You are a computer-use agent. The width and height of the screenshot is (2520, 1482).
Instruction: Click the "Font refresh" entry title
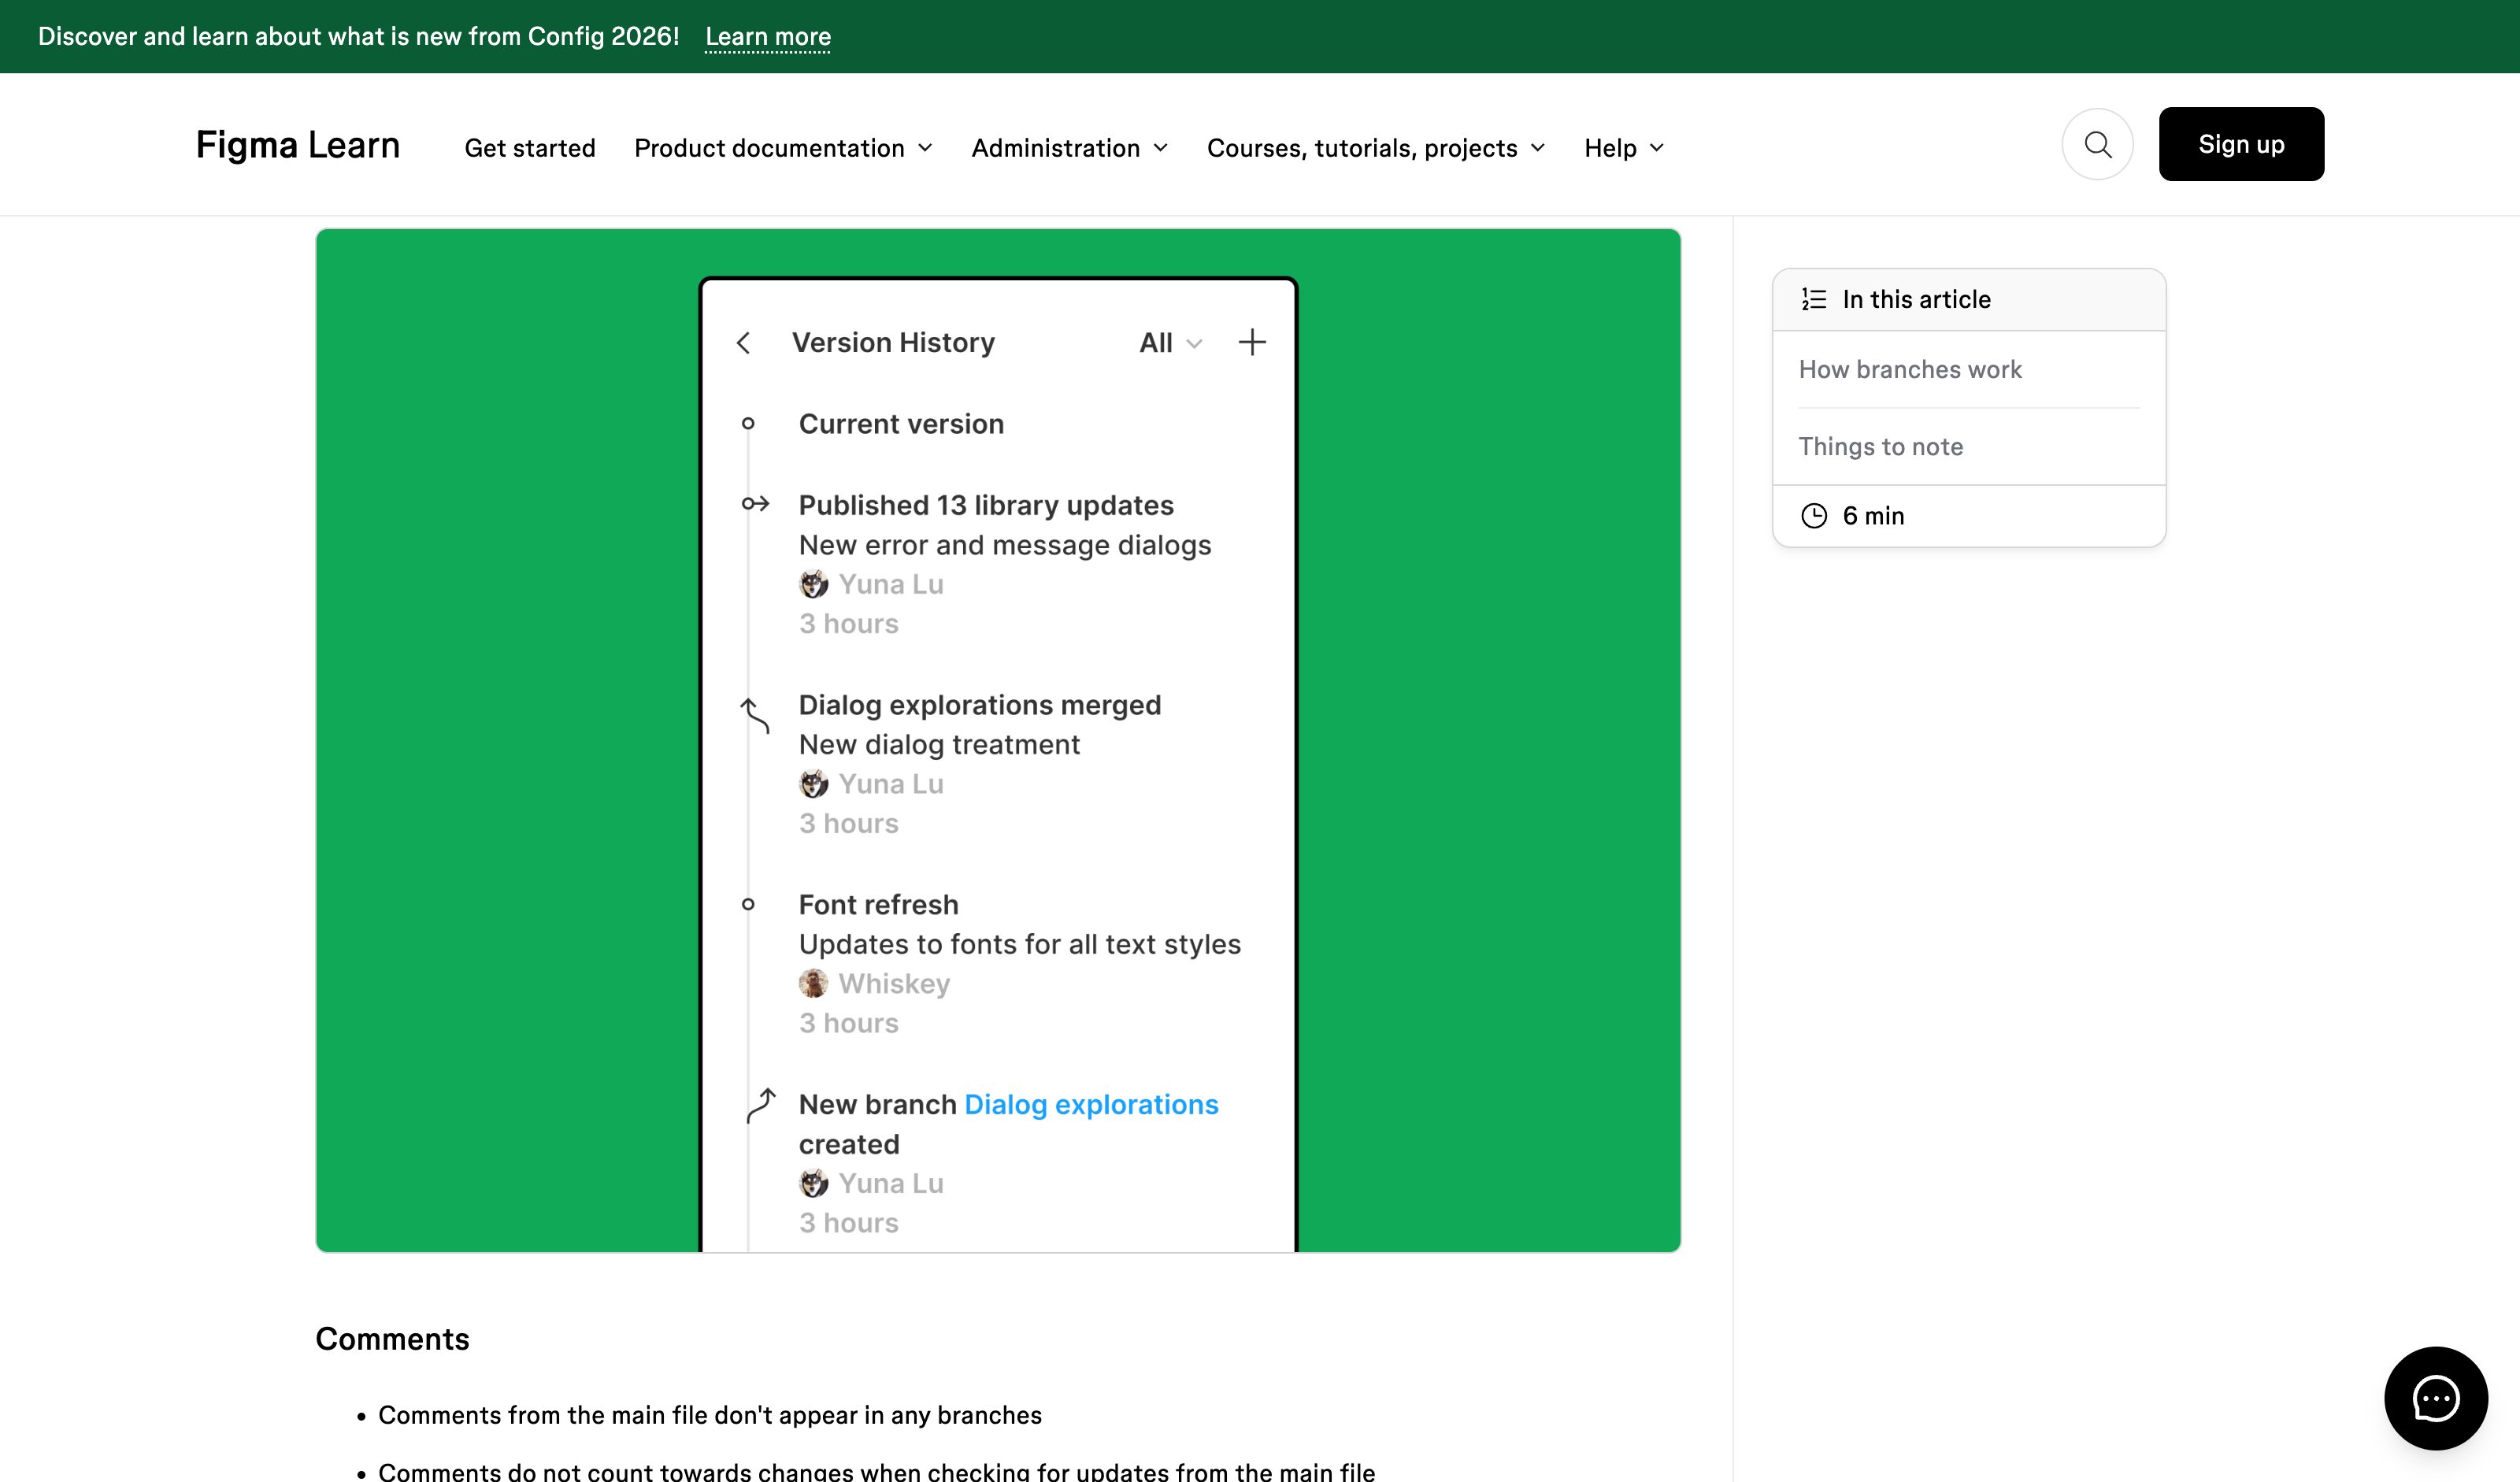878,904
